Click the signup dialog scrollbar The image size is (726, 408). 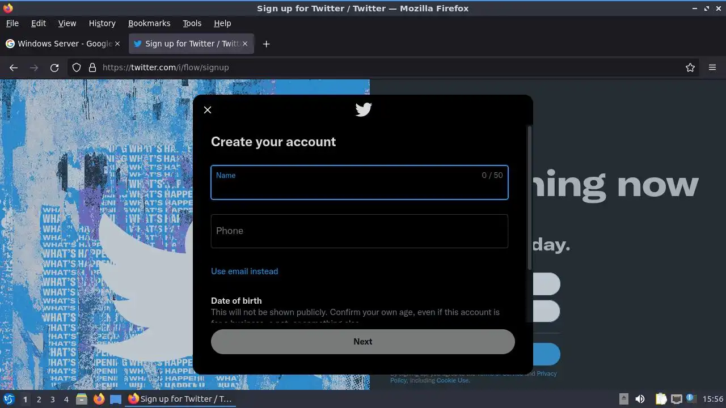[x=530, y=197]
